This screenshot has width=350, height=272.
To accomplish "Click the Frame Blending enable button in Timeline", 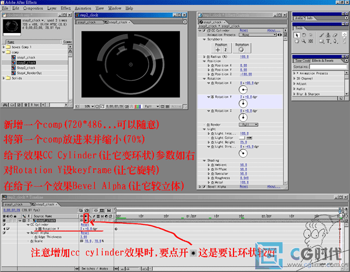I will (x=101, y=210).
